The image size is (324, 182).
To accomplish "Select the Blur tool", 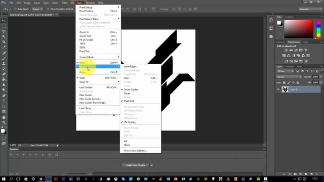I will (4, 85).
